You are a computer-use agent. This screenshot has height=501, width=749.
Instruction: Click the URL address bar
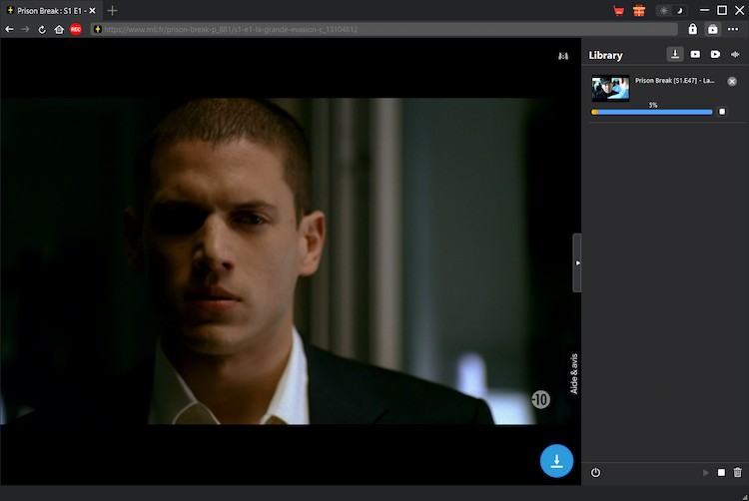(x=383, y=29)
